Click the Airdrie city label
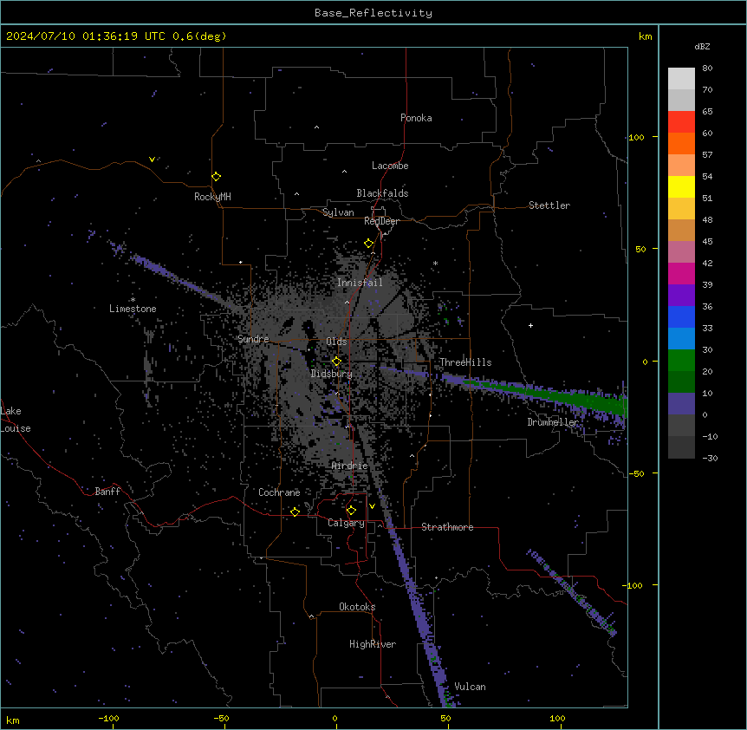The image size is (747, 730). [x=349, y=466]
